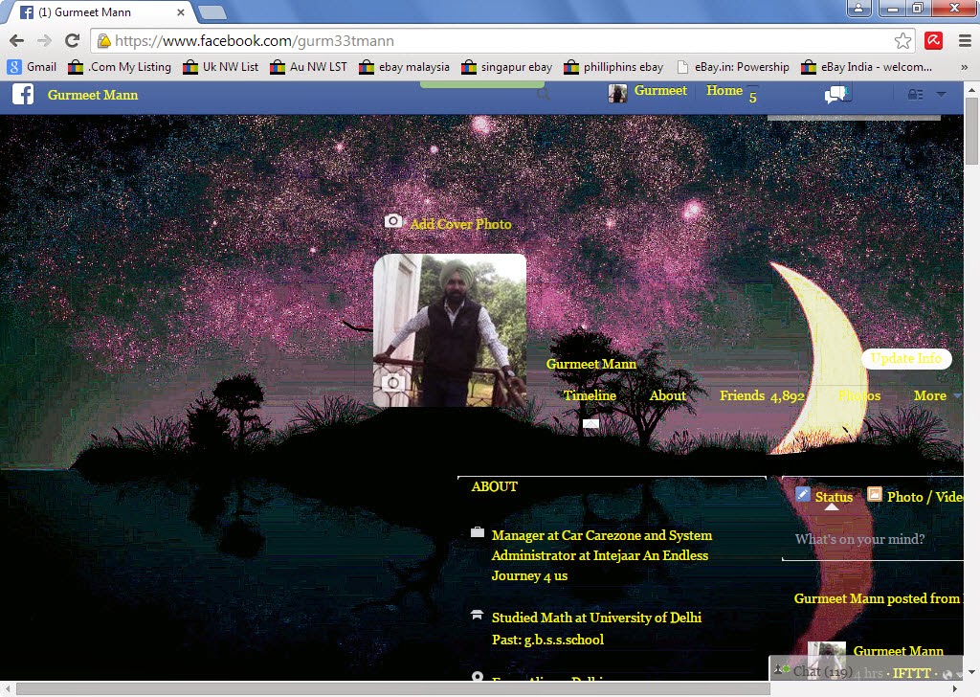Click the address bar URL field
Viewport: 980px width, 697px height.
coord(503,40)
